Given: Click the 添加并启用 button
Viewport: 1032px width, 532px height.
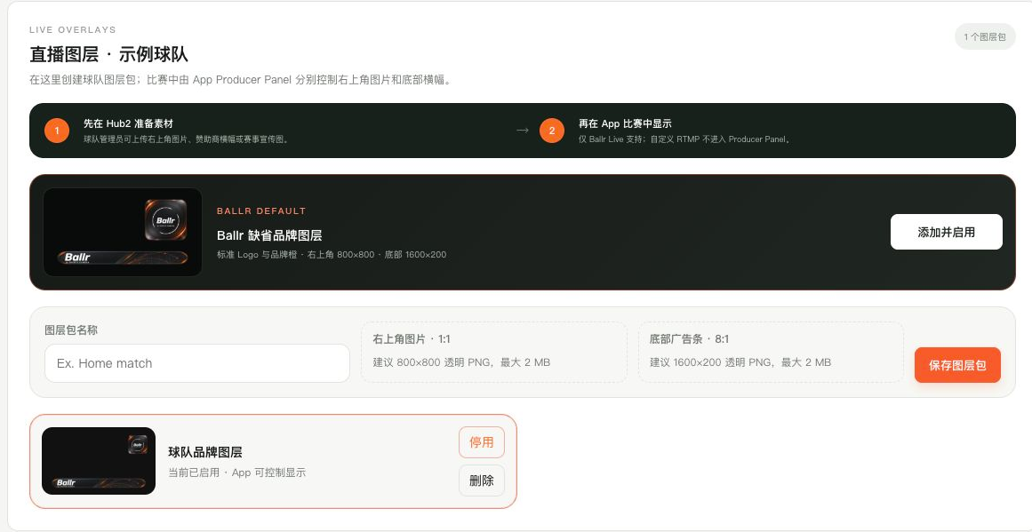Looking at the screenshot, I should coord(946,232).
